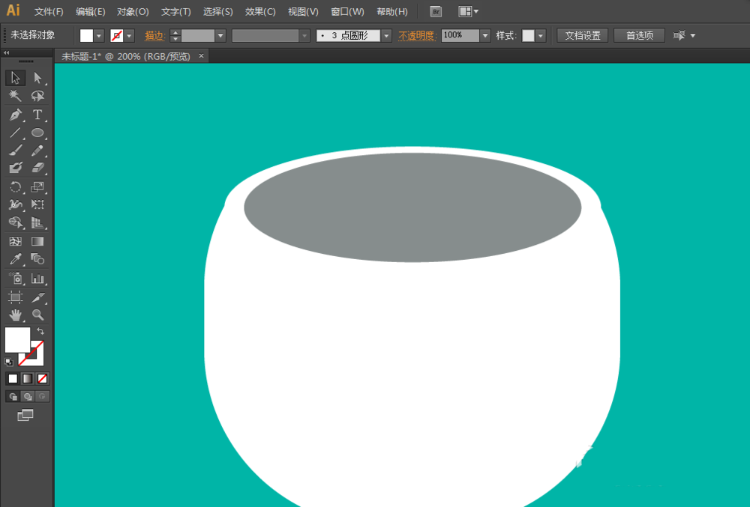Select the Direct Selection tool
750x507 pixels.
[37, 78]
